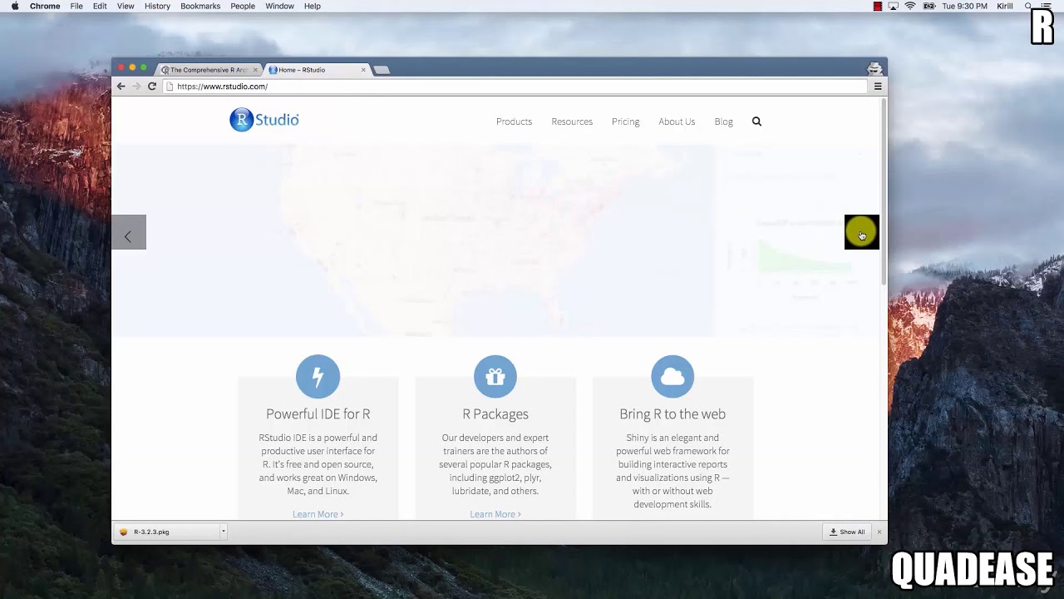Viewport: 1064px width, 599px height.
Task: Open the Pricing page
Action: pos(625,121)
